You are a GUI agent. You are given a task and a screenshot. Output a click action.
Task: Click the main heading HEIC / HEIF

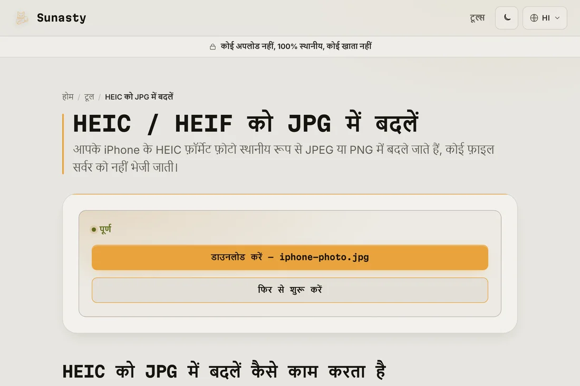click(x=246, y=123)
